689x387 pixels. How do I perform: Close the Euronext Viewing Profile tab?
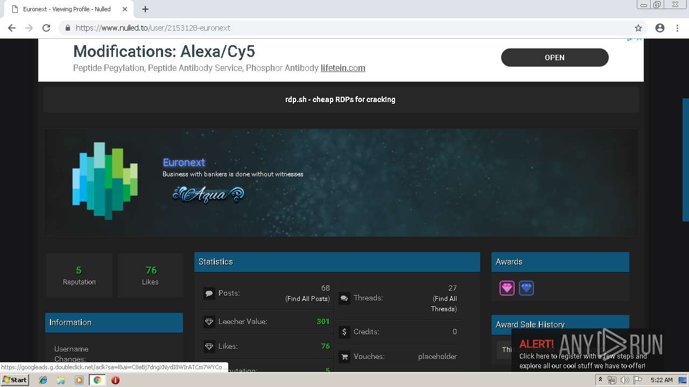pos(125,9)
